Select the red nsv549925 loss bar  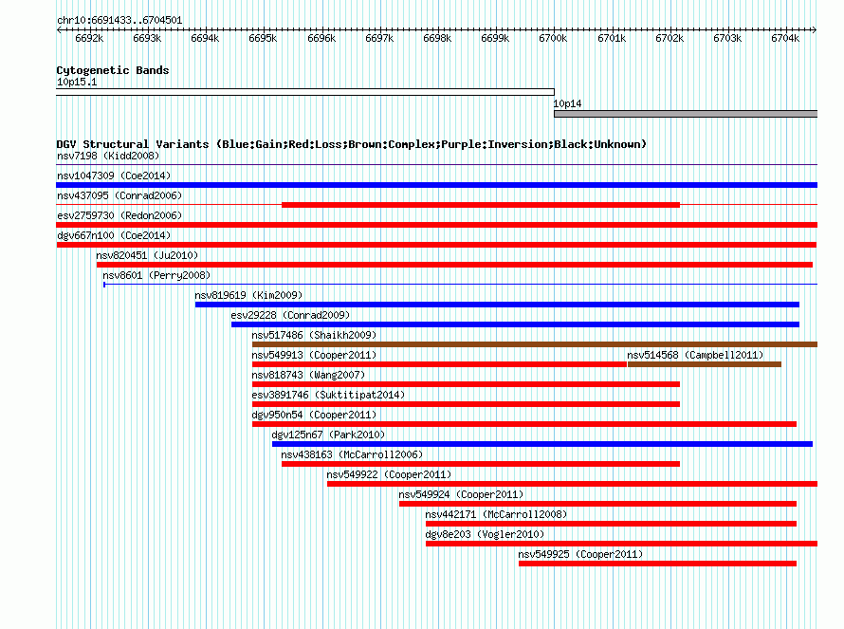(657, 564)
